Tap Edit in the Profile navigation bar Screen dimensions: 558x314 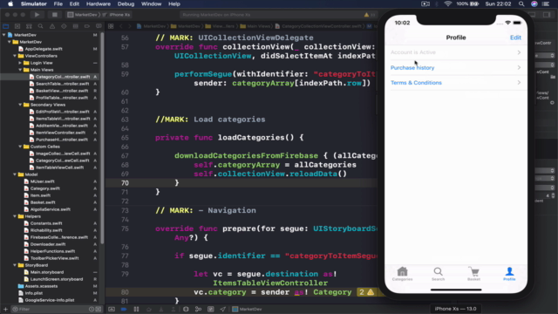(x=515, y=38)
